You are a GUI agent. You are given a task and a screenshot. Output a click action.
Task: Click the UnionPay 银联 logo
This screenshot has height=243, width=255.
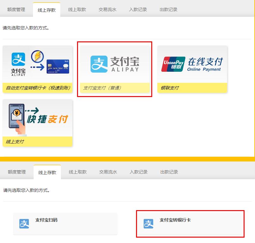[173, 64]
